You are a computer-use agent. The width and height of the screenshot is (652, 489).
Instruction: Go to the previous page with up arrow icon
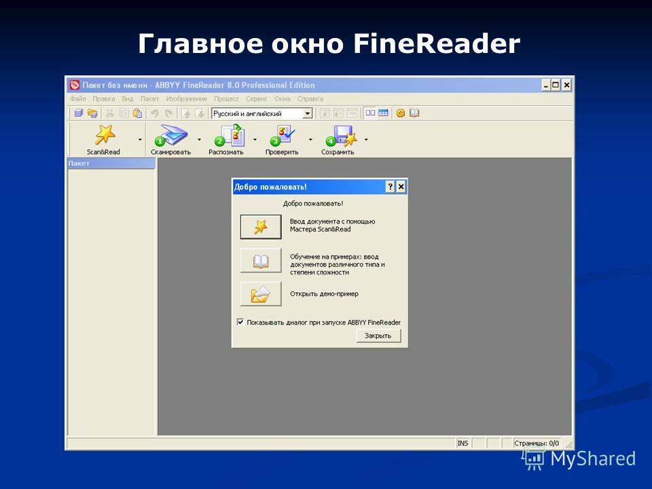(x=186, y=113)
